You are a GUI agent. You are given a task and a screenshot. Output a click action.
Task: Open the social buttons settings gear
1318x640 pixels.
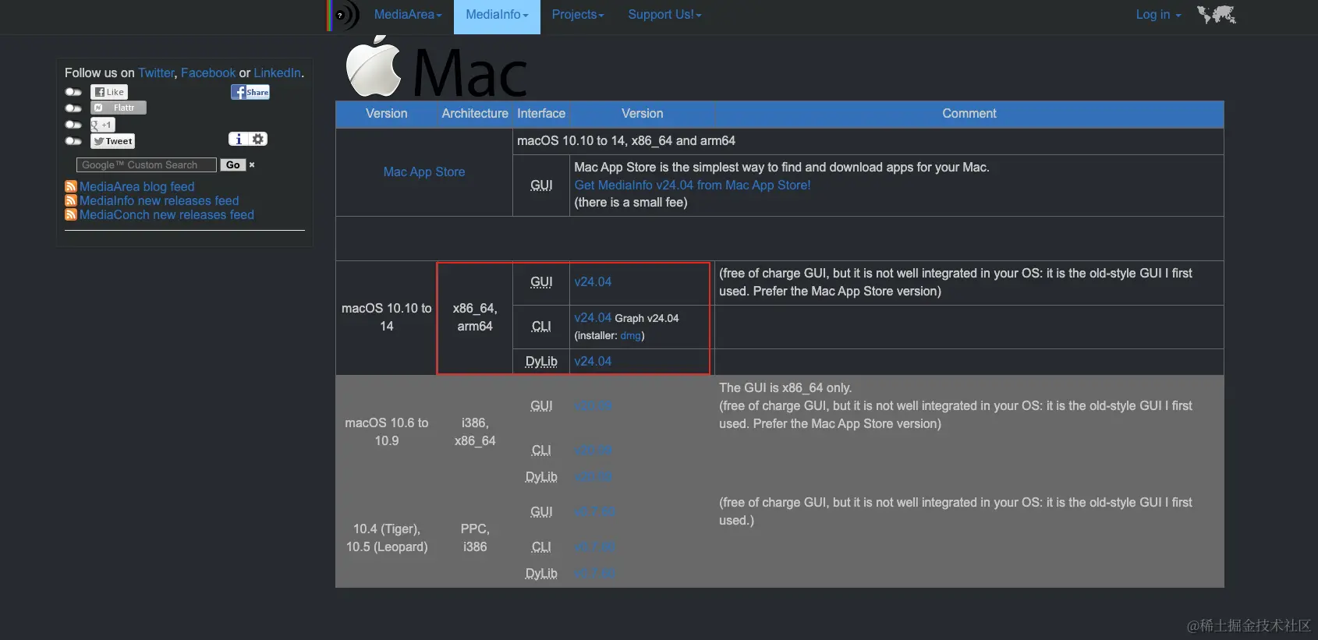[258, 139]
